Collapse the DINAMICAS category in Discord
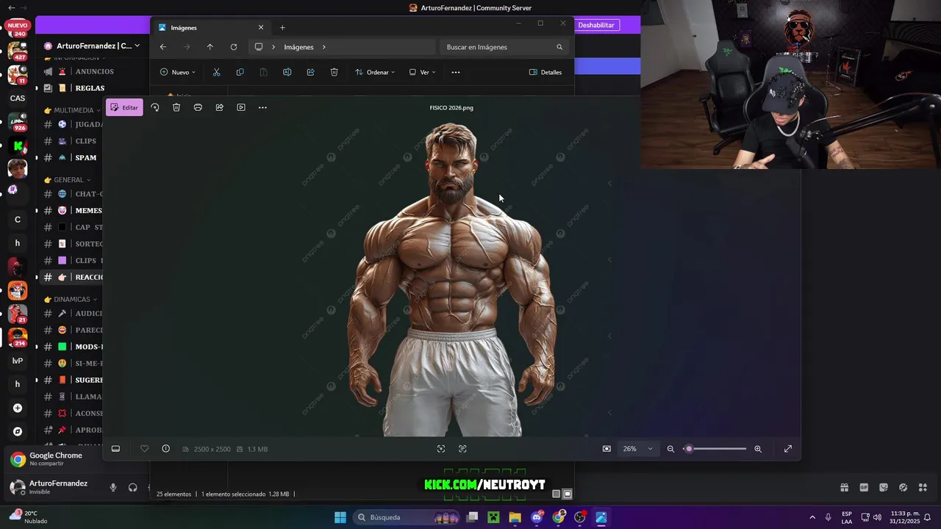The width and height of the screenshot is (941, 529). point(71,300)
